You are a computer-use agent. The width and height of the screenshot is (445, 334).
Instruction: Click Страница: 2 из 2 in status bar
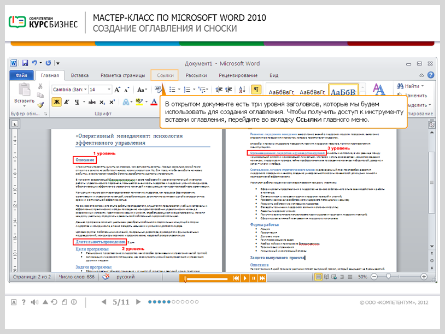(32, 277)
